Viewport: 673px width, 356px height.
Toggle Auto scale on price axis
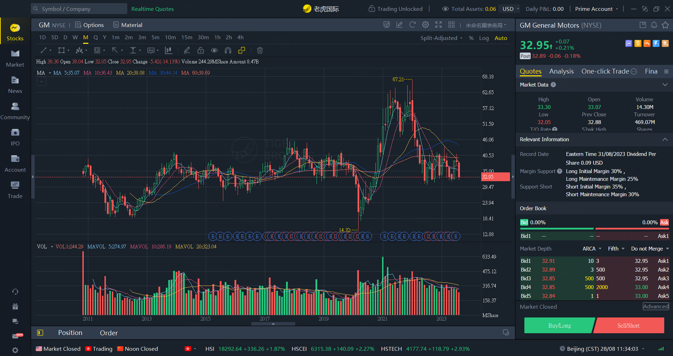501,38
